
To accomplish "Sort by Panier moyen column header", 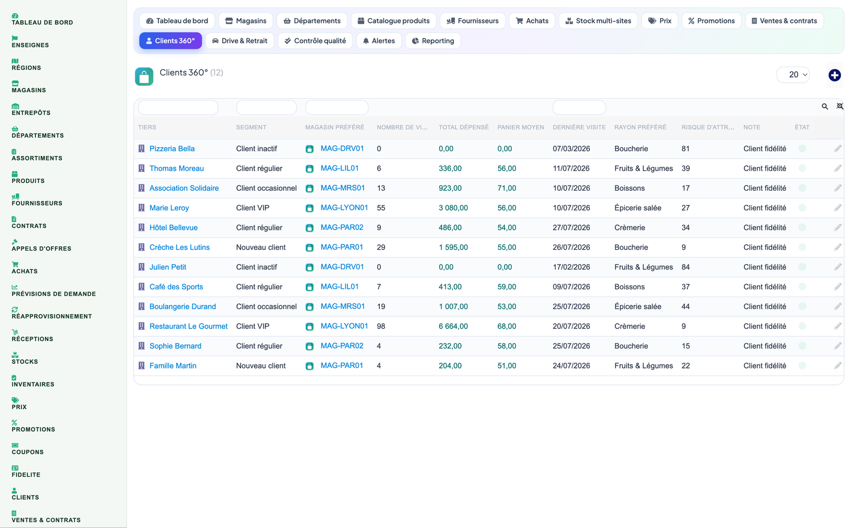I will click(521, 128).
